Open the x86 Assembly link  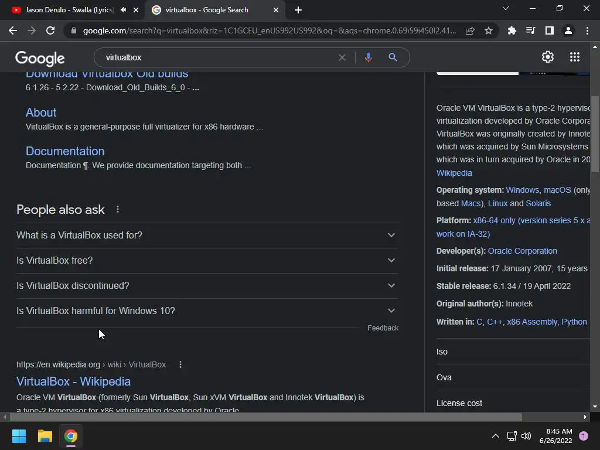[532, 322]
